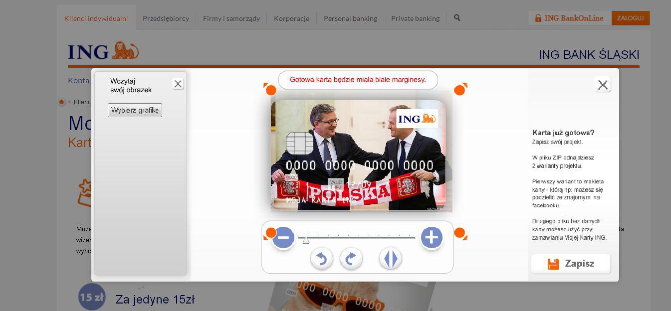Click 'Za jedyne 15zł' text

coord(155,300)
